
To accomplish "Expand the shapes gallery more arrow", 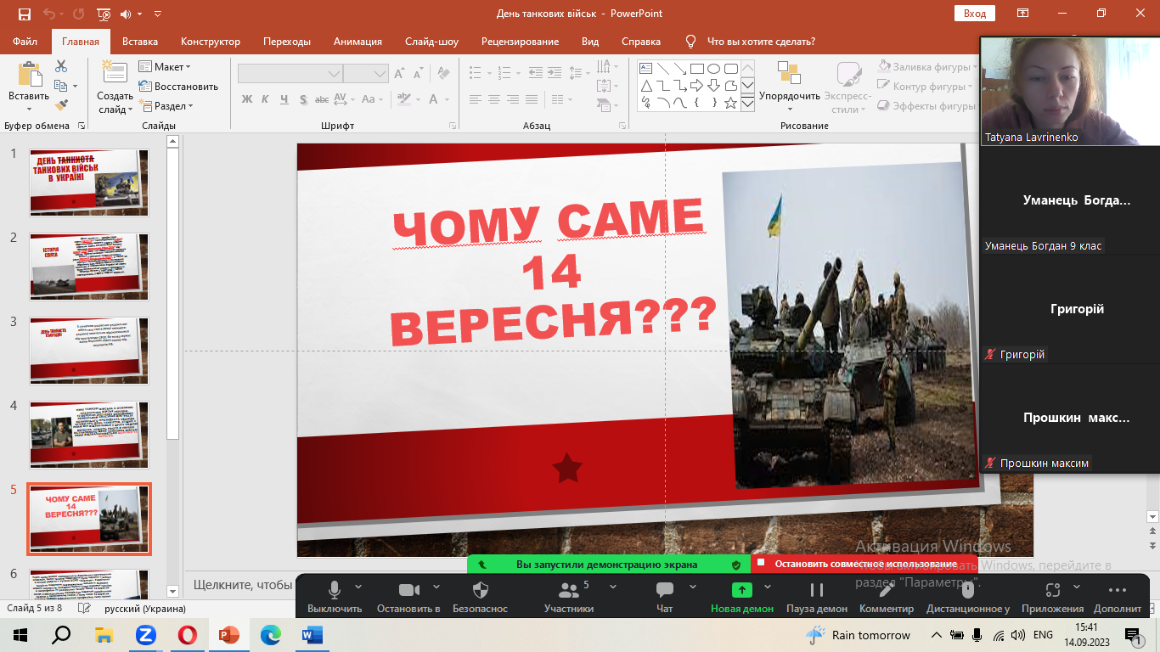I will click(x=747, y=104).
